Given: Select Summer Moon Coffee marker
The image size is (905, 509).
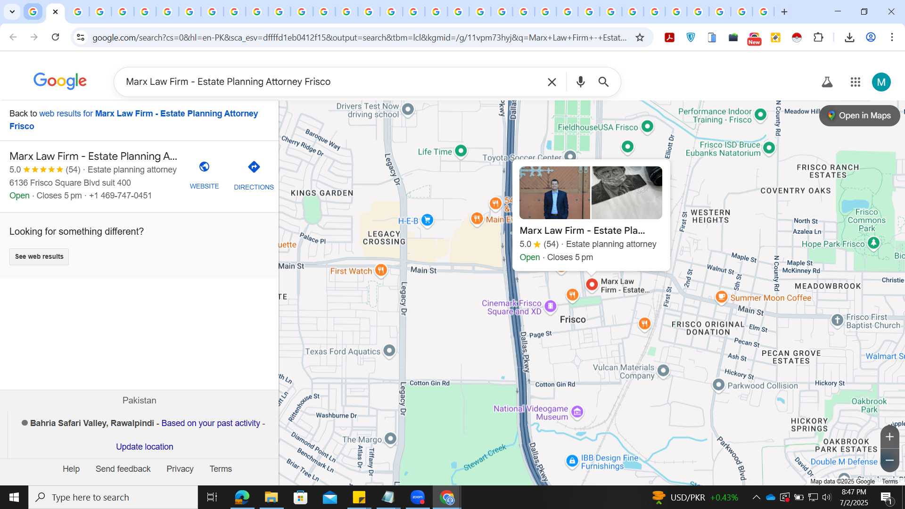Looking at the screenshot, I should pos(721,297).
